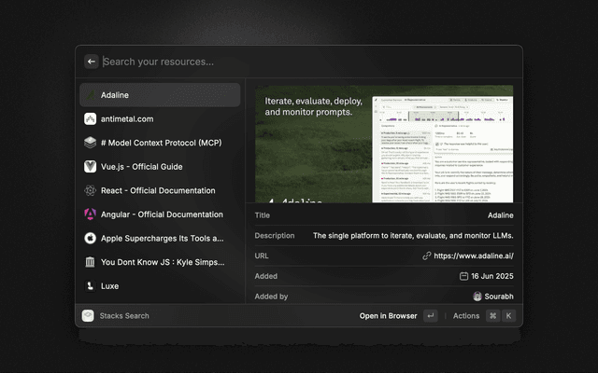Viewport: 598px width, 373px height.
Task: Click the Adaline preview thumbnail image
Action: click(383, 144)
